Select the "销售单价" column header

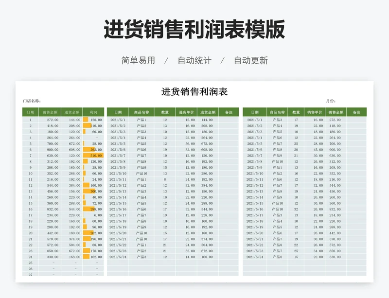pyautogui.click(x=315, y=112)
